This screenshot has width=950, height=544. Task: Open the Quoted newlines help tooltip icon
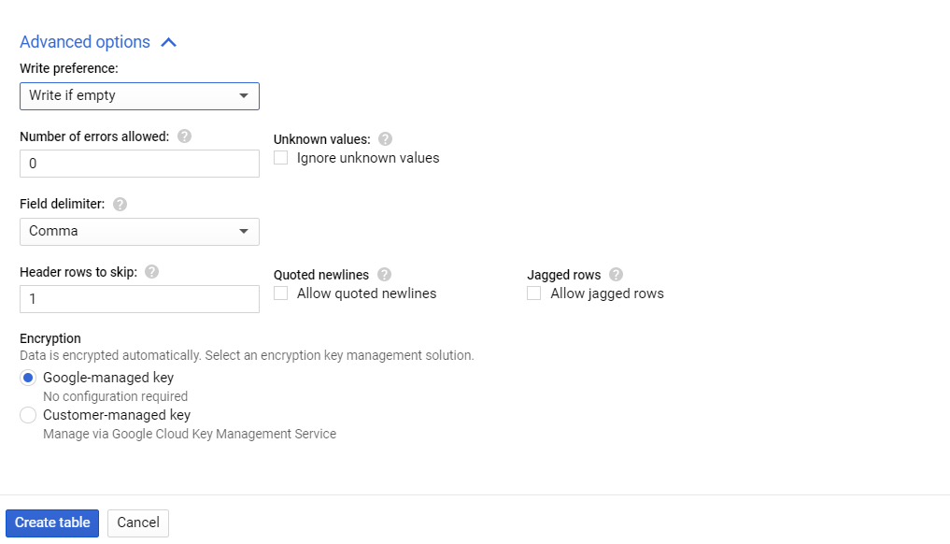(384, 275)
